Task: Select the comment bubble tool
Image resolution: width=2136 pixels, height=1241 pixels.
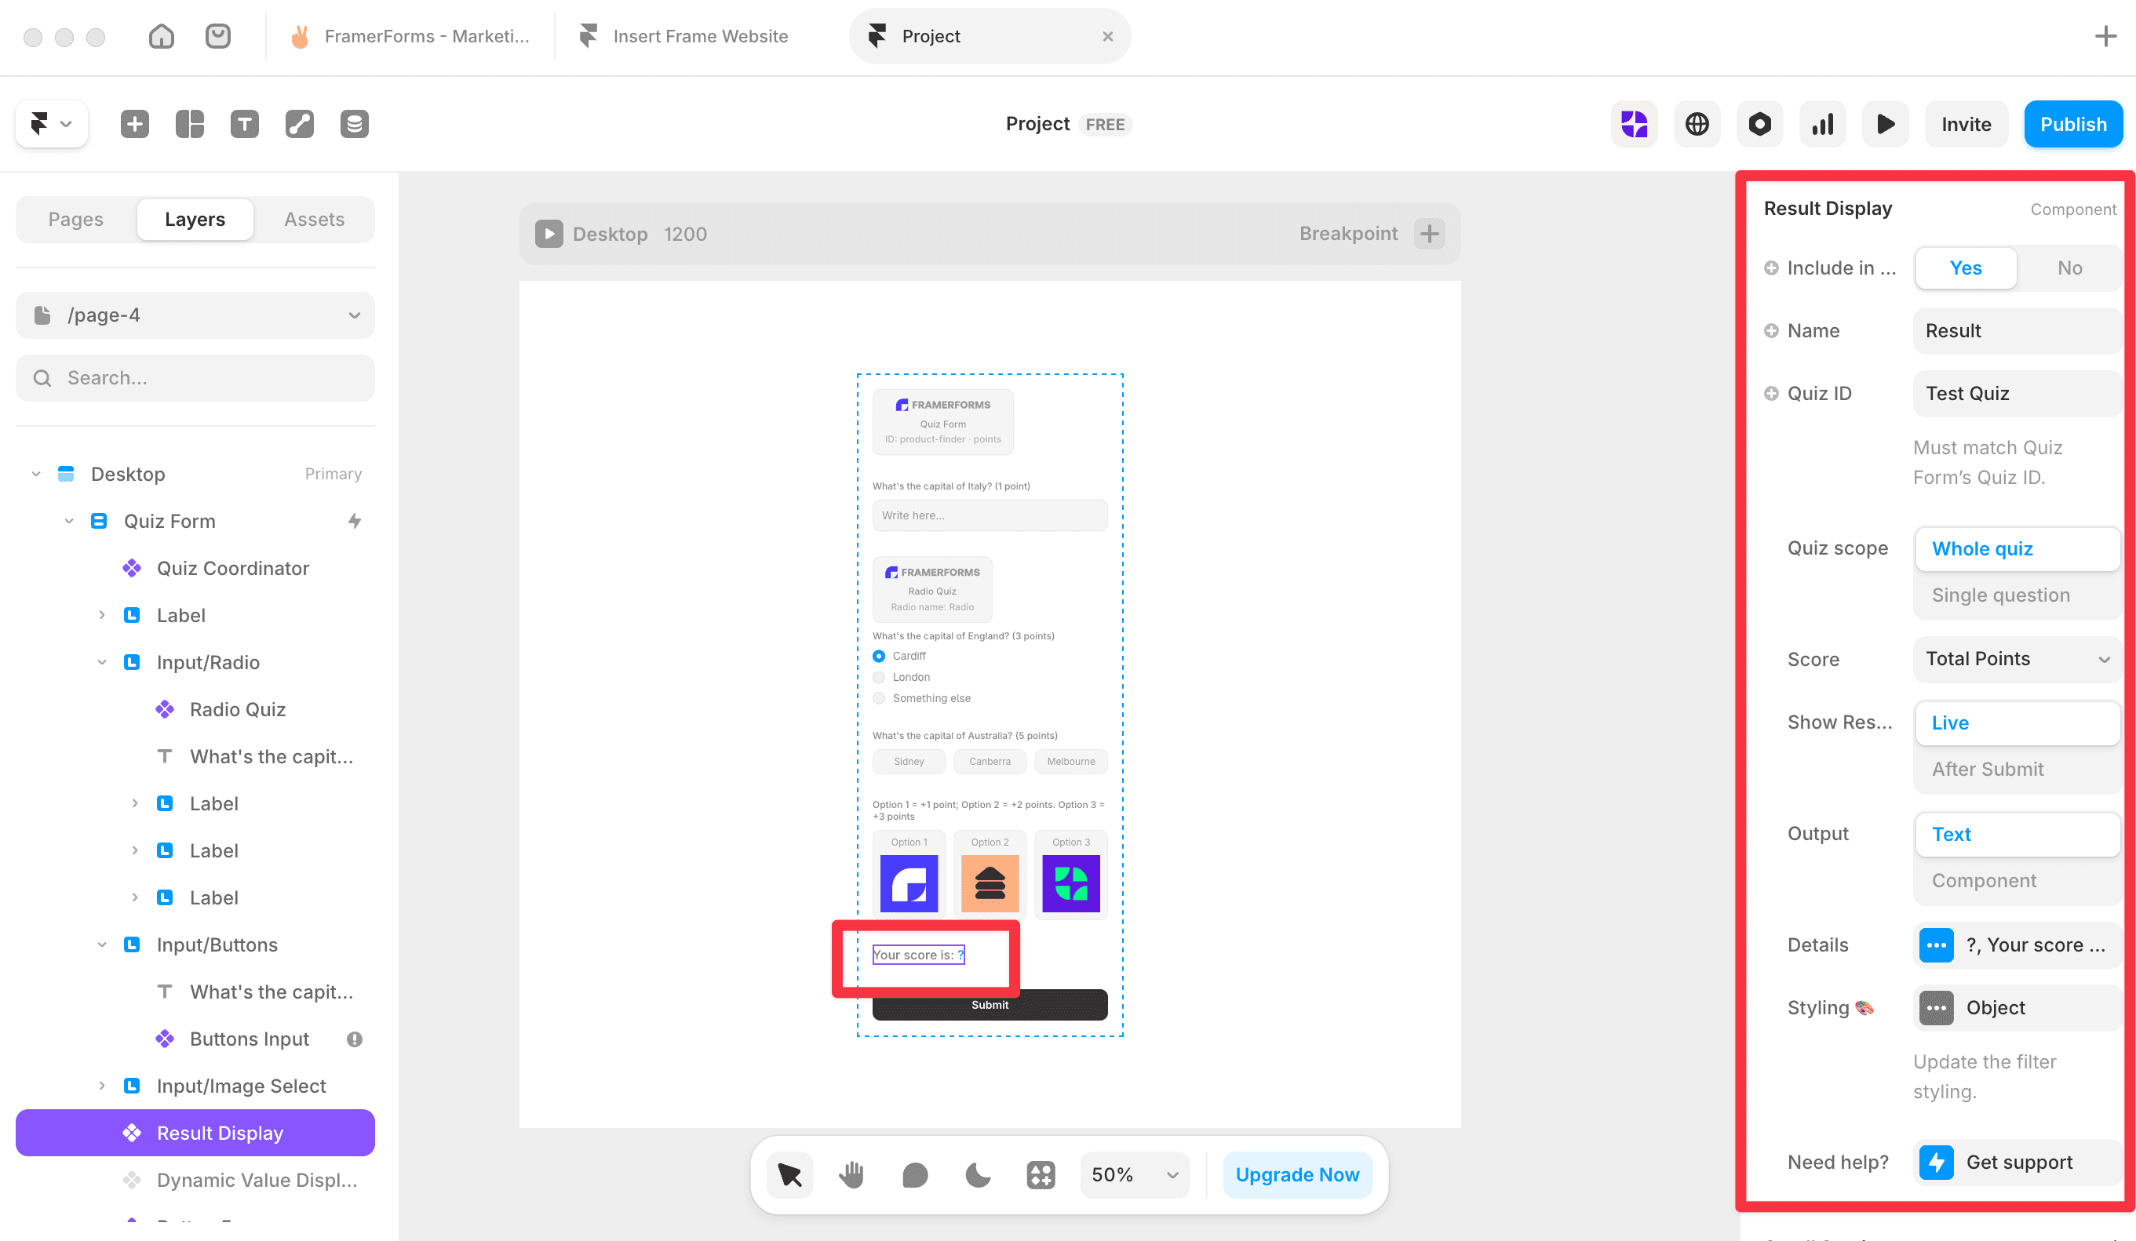Action: (x=914, y=1175)
